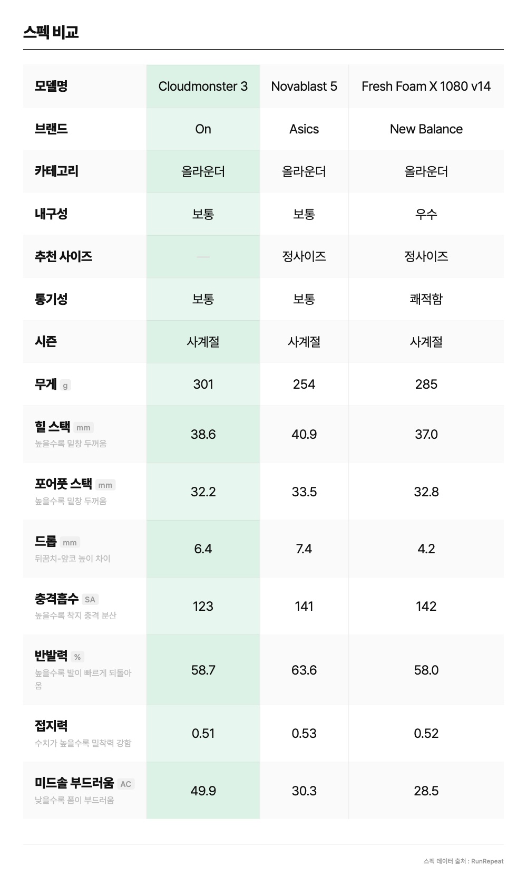
Task: Click the '%' badge beside 반발력
Action: pyautogui.click(x=77, y=657)
